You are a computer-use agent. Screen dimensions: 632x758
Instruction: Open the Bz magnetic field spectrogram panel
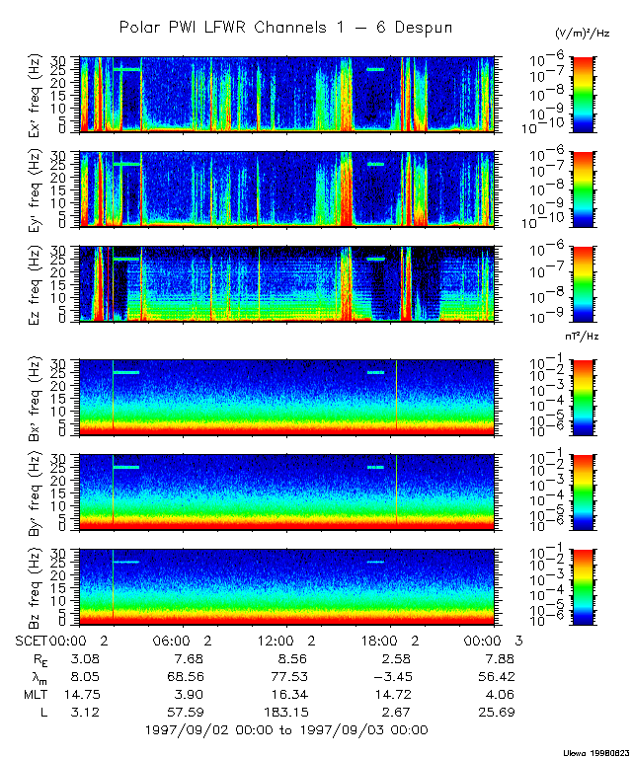[286, 587]
